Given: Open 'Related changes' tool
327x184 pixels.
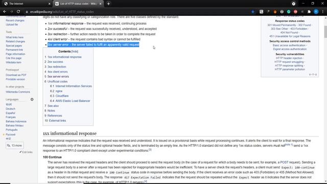Looking at the screenshot, I should (x=15, y=41).
